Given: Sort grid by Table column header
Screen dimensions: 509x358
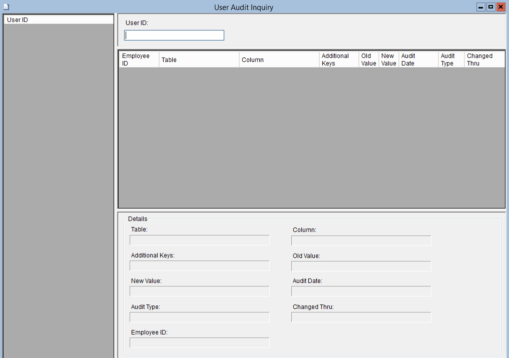Looking at the screenshot, I should (x=199, y=59).
